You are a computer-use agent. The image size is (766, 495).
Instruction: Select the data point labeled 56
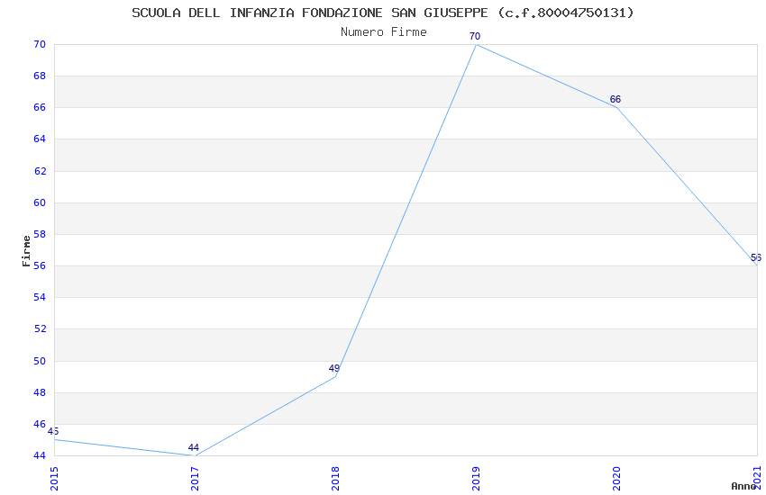[757, 265]
